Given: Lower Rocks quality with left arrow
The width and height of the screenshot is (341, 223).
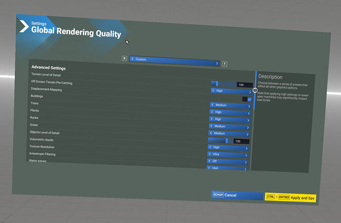Looking at the screenshot, I should tap(211, 126).
